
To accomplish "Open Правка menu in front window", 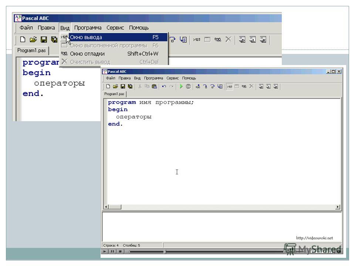I will (x=125, y=78).
